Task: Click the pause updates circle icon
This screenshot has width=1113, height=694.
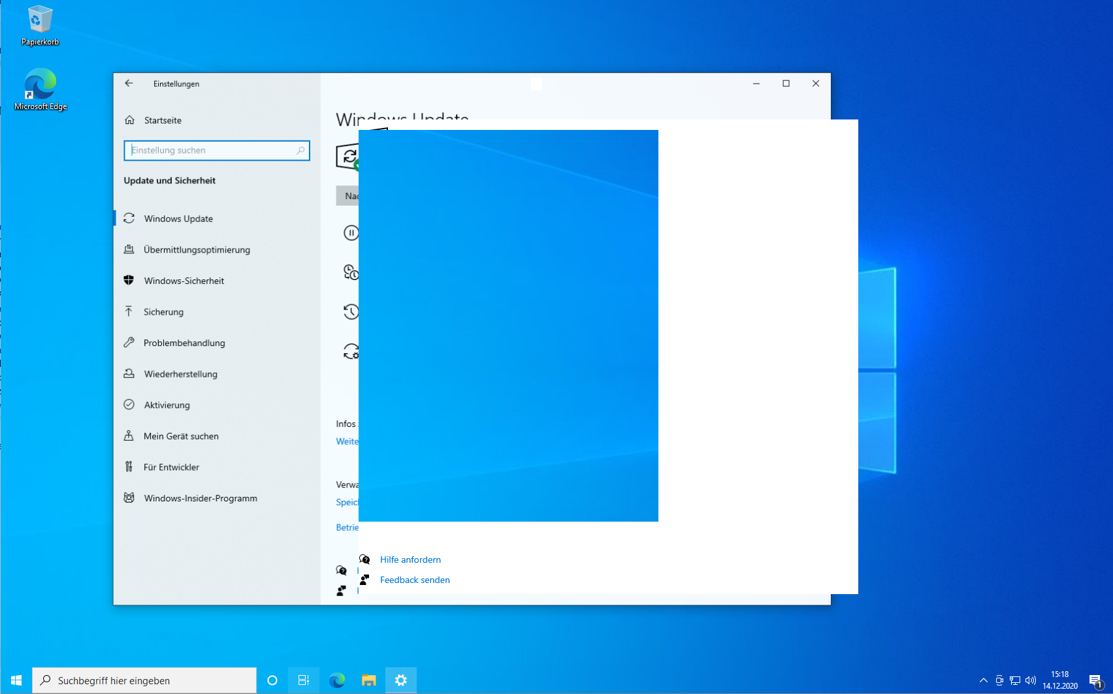Action: point(351,233)
